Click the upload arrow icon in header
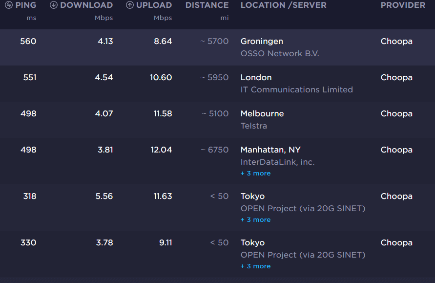435x283 pixels. click(x=129, y=5)
